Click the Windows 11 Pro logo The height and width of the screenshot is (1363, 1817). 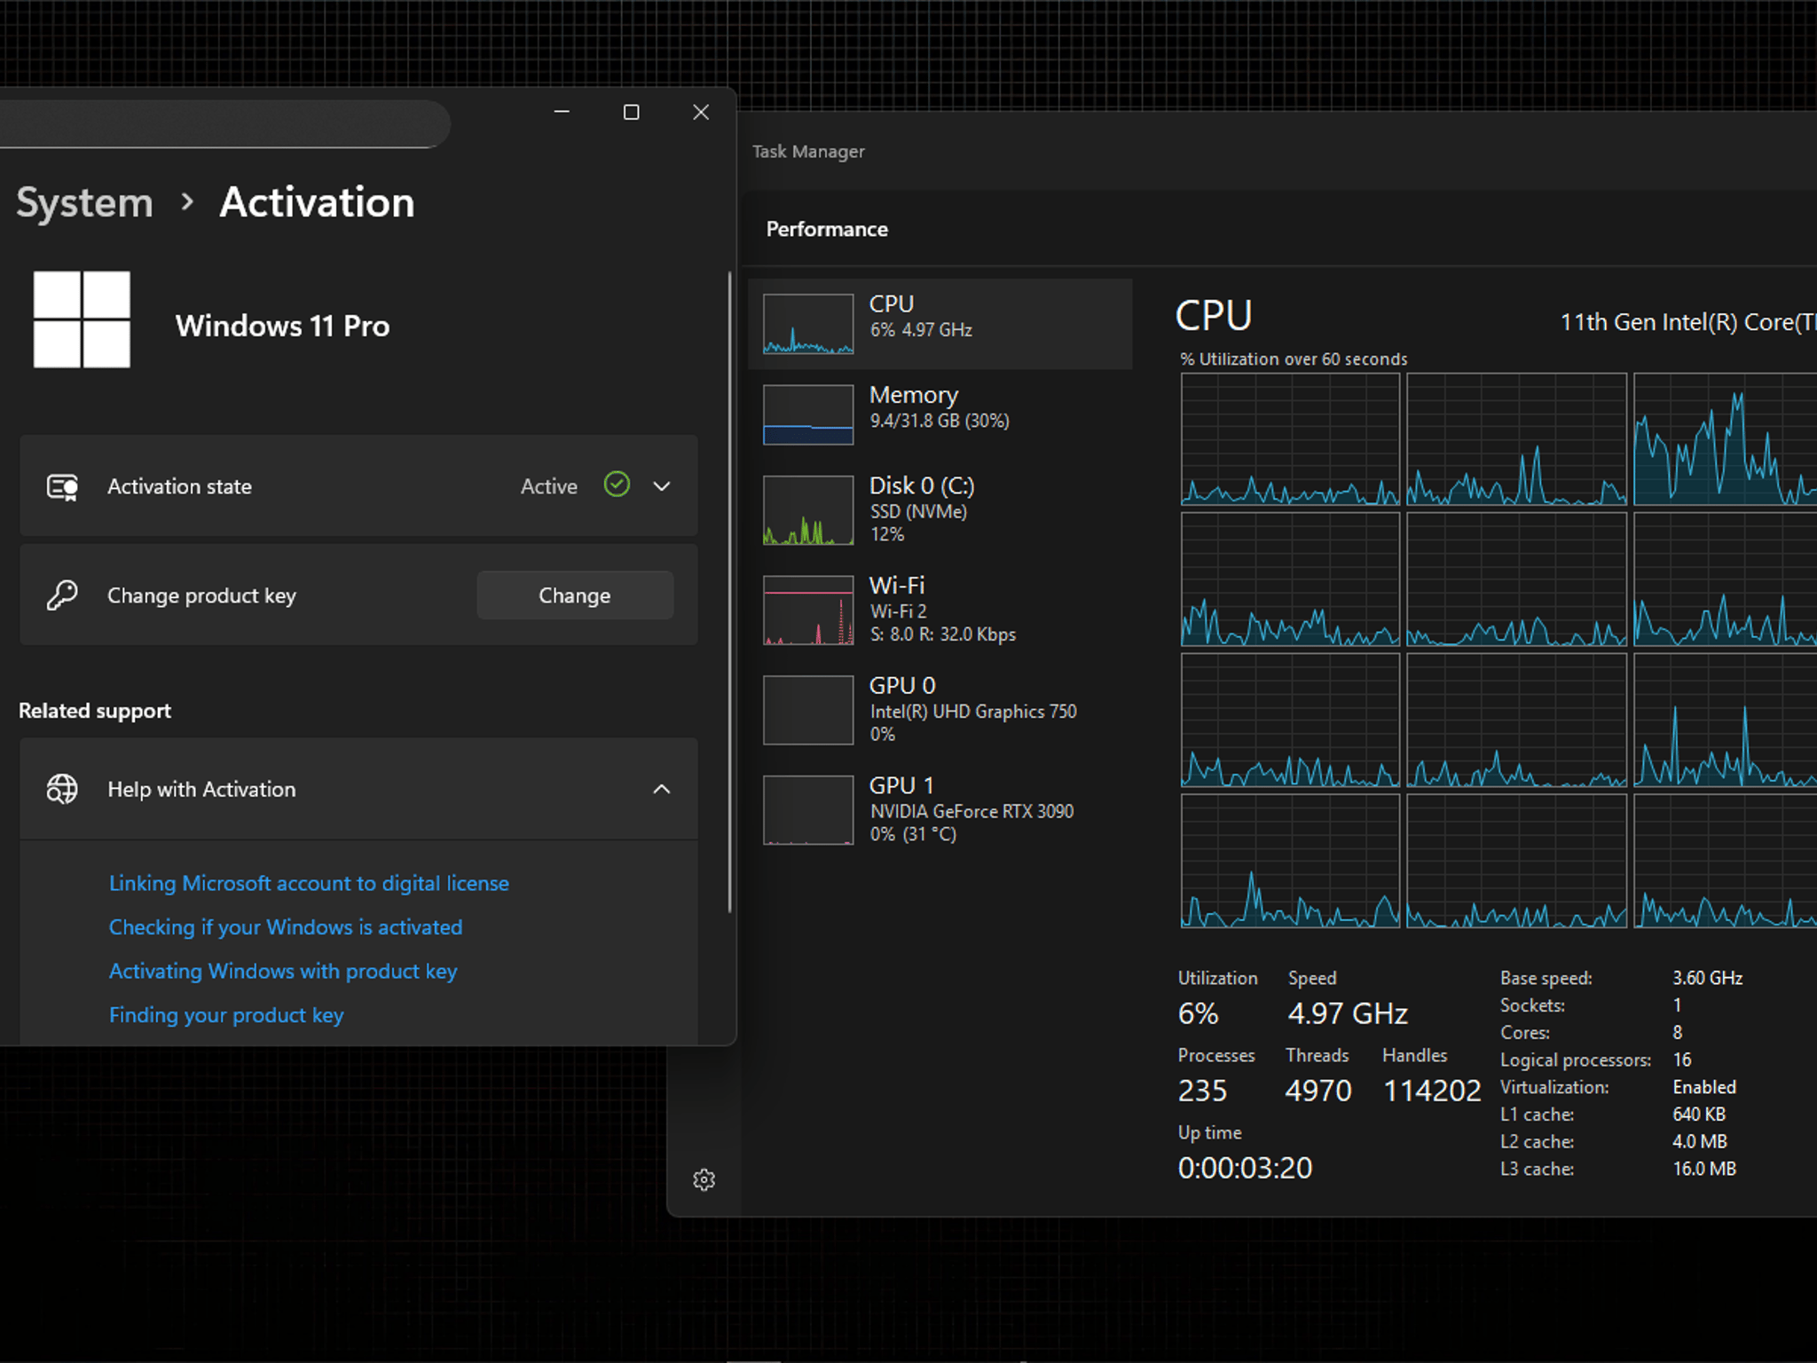(x=82, y=319)
